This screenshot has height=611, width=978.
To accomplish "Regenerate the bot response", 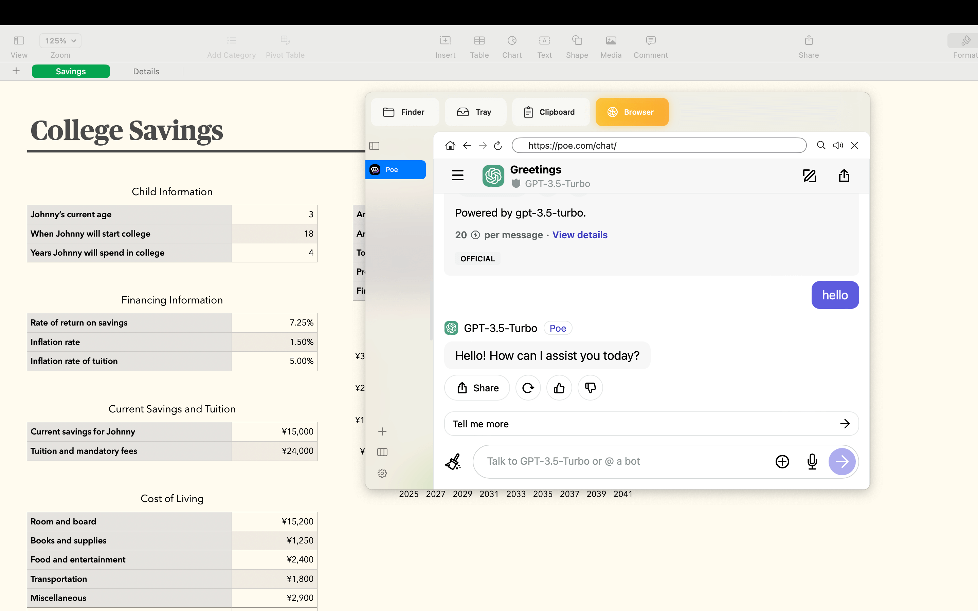I will (x=528, y=388).
